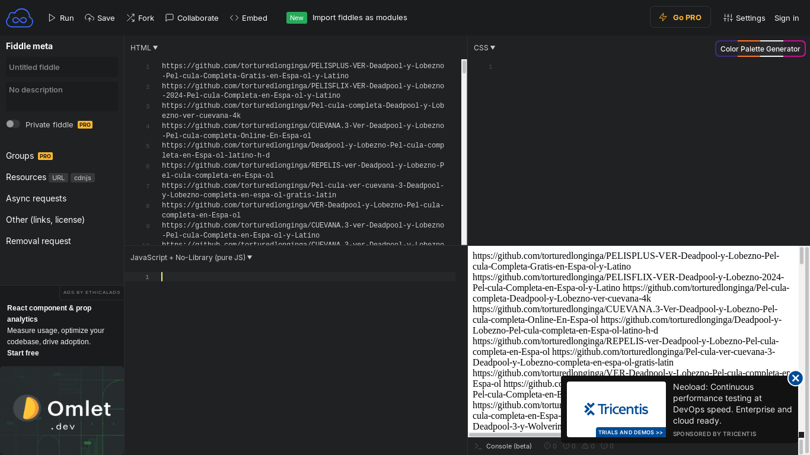810x455 pixels.
Task: Click SPONSORED BY TRICENTIS text
Action: click(x=715, y=434)
